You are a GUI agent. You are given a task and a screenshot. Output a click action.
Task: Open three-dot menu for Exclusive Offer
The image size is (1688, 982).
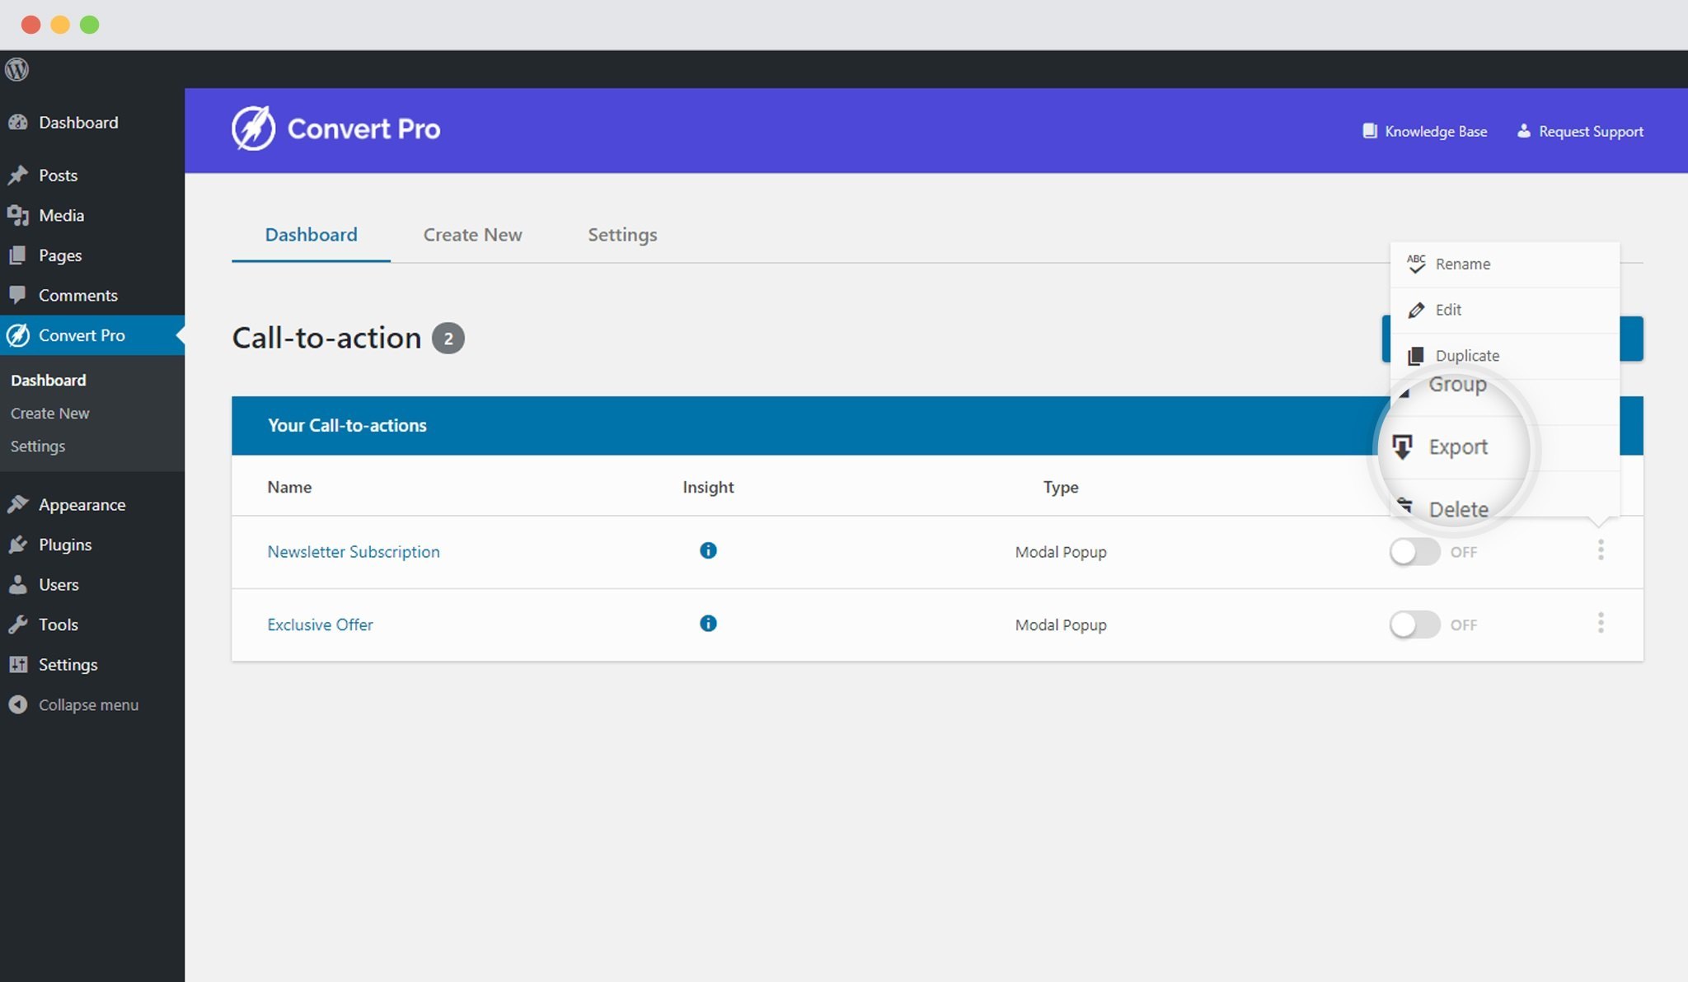[x=1601, y=623]
